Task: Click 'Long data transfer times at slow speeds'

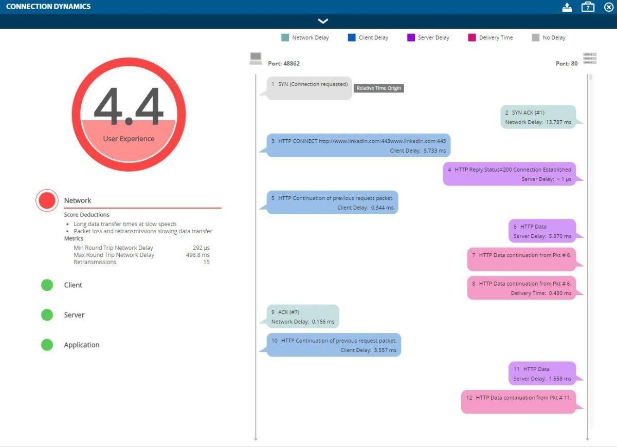Action: pyautogui.click(x=125, y=224)
